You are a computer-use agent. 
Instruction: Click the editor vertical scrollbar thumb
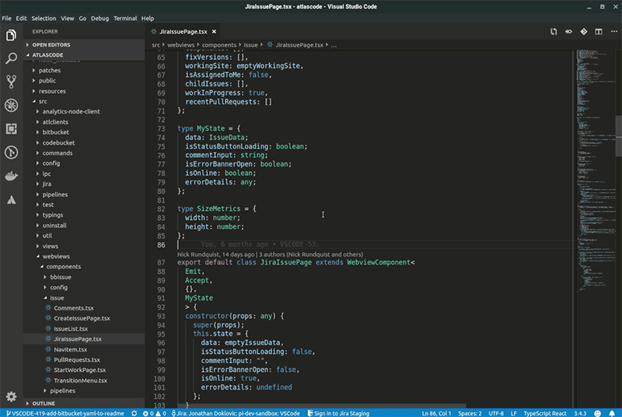pos(618,135)
